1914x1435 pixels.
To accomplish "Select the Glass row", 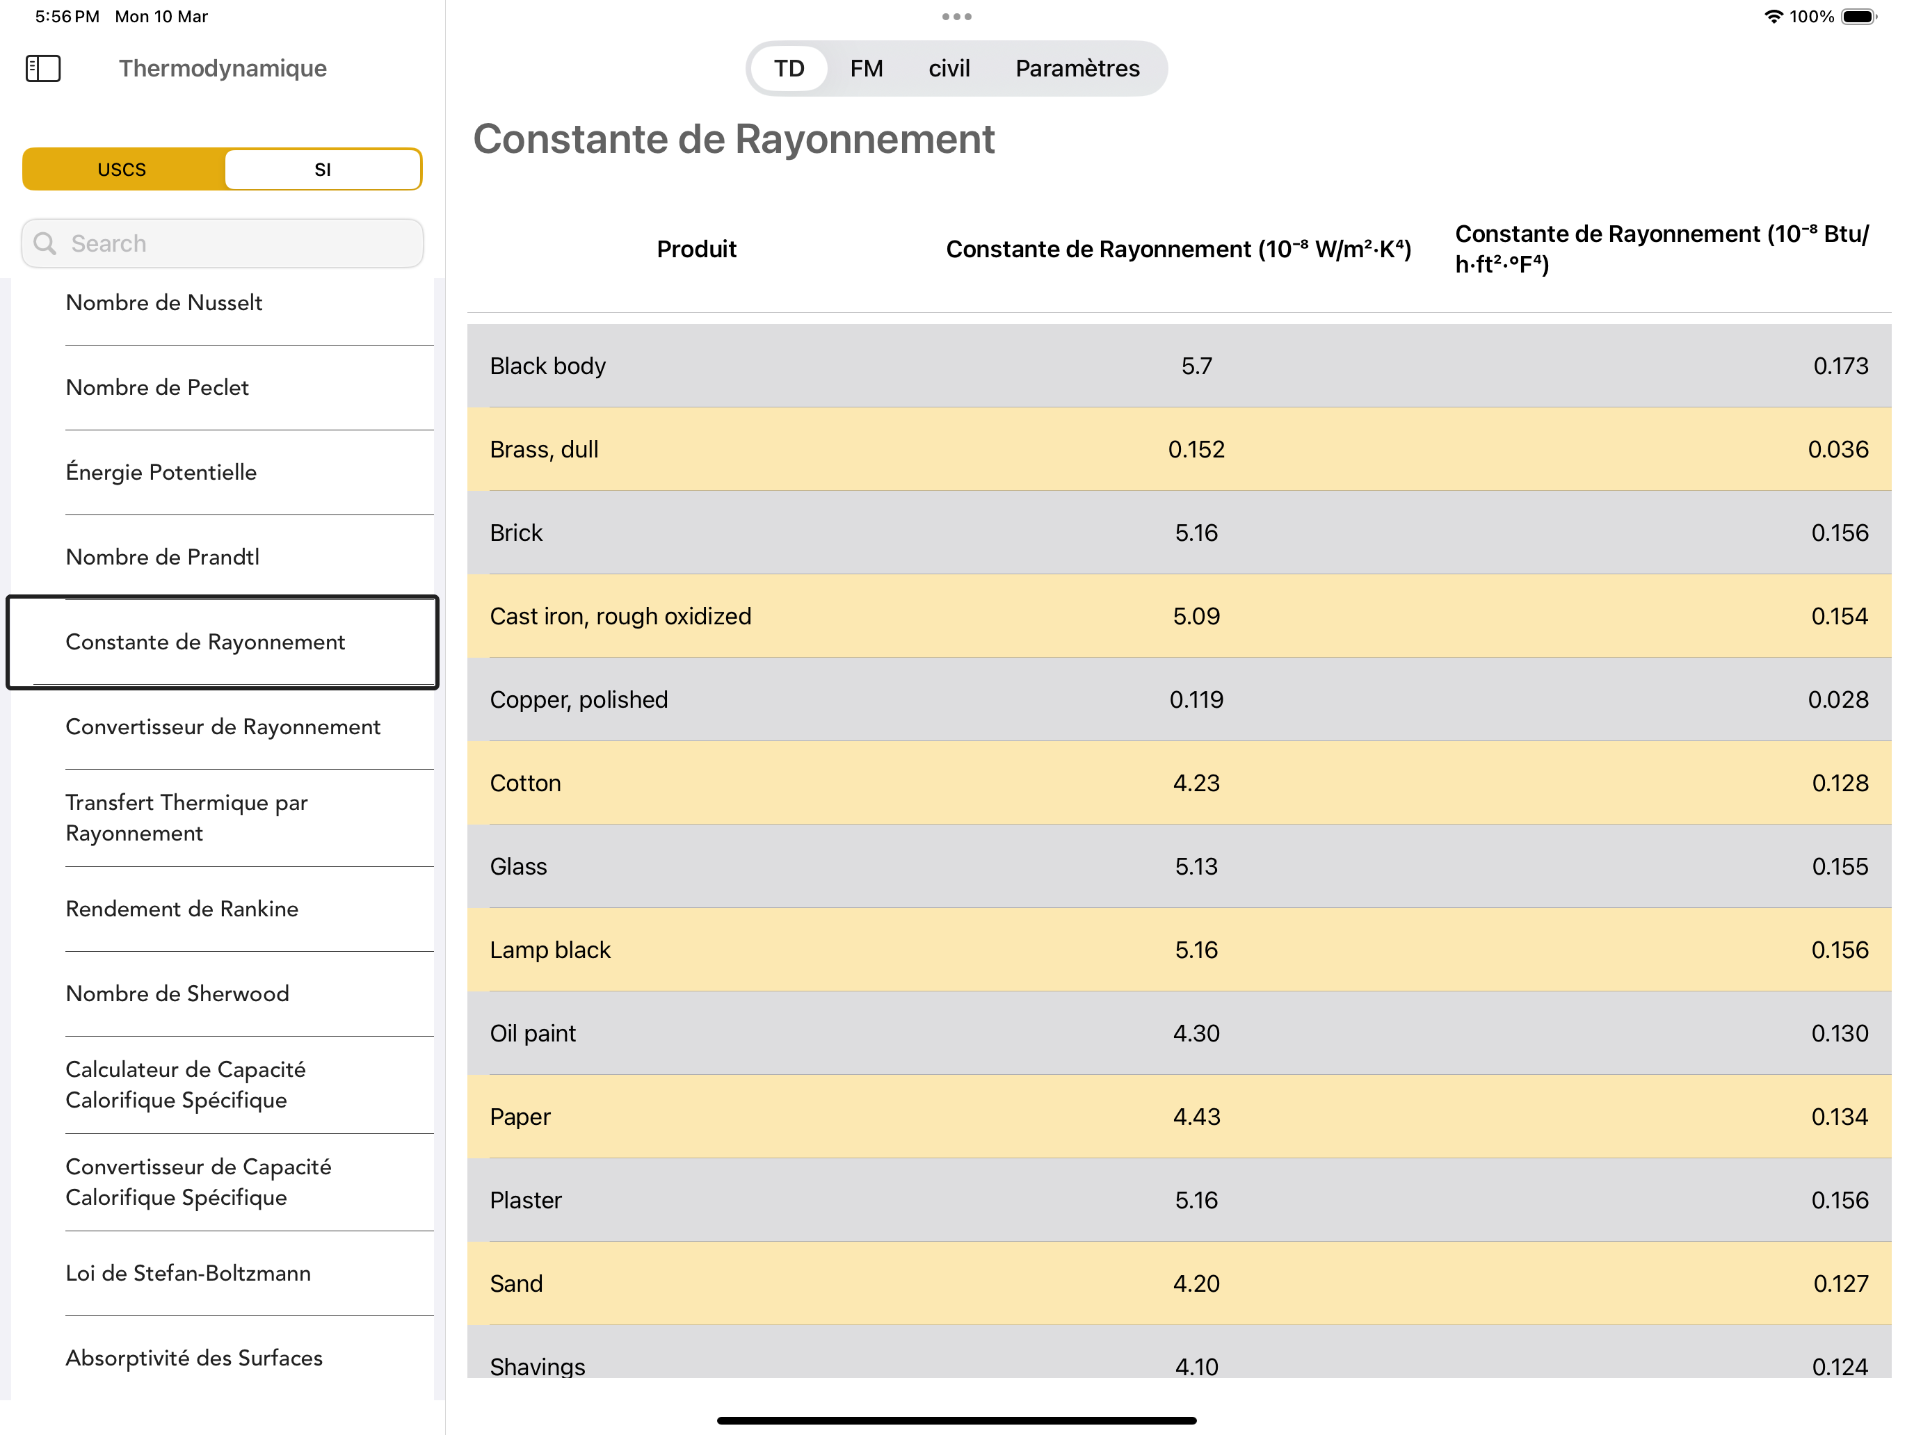I will (x=1178, y=867).
